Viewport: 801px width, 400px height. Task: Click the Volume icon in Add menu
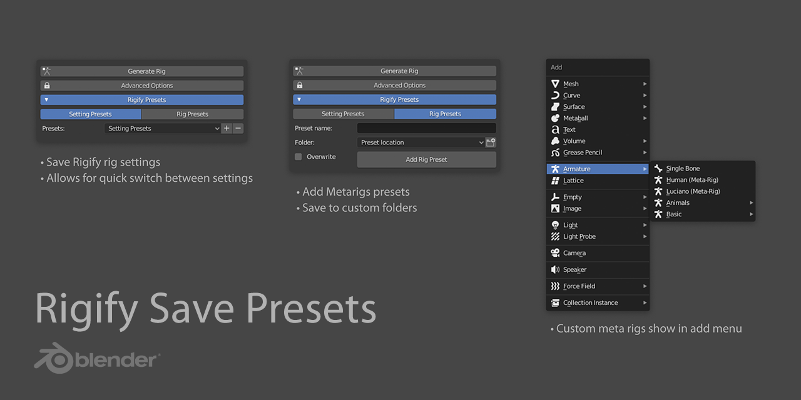pos(555,141)
